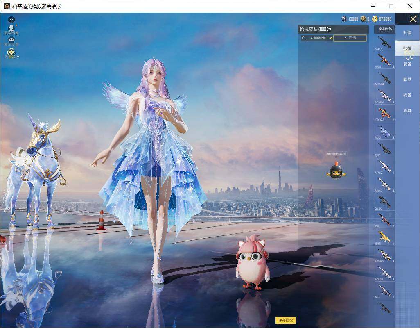Open the outfit score badge icon

pyautogui.click(x=11, y=53)
